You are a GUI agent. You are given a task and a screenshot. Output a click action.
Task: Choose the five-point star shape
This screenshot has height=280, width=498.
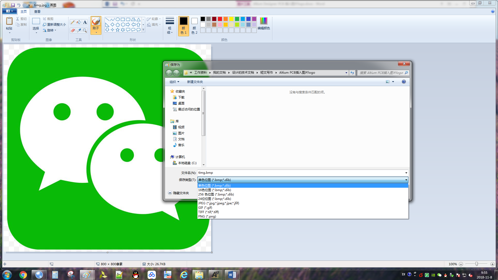[x=117, y=30]
